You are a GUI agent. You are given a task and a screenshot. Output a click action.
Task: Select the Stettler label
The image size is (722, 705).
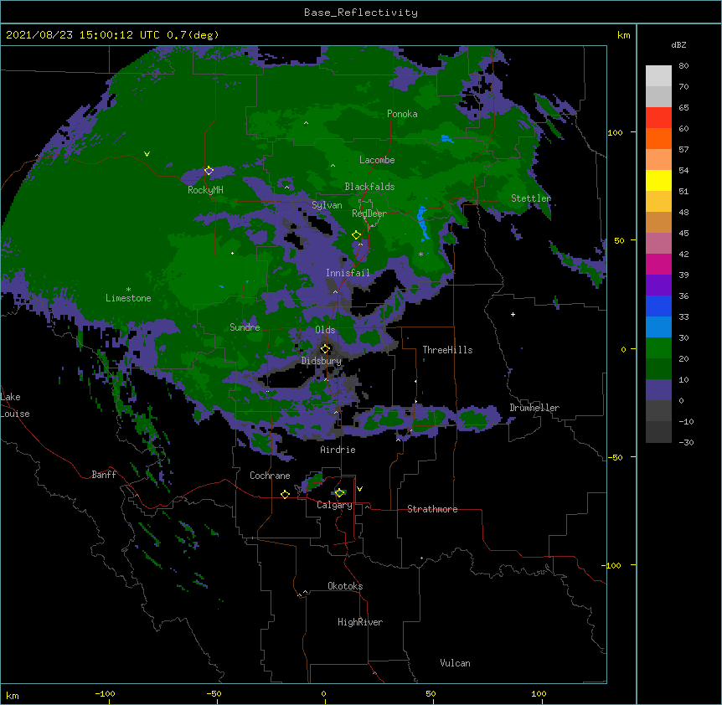(x=531, y=198)
